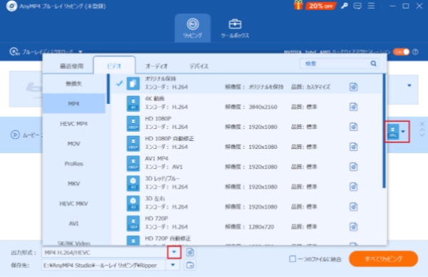Choose the 4K 動画 profile icon
Screen dimensions: 428x277
coord(133,103)
